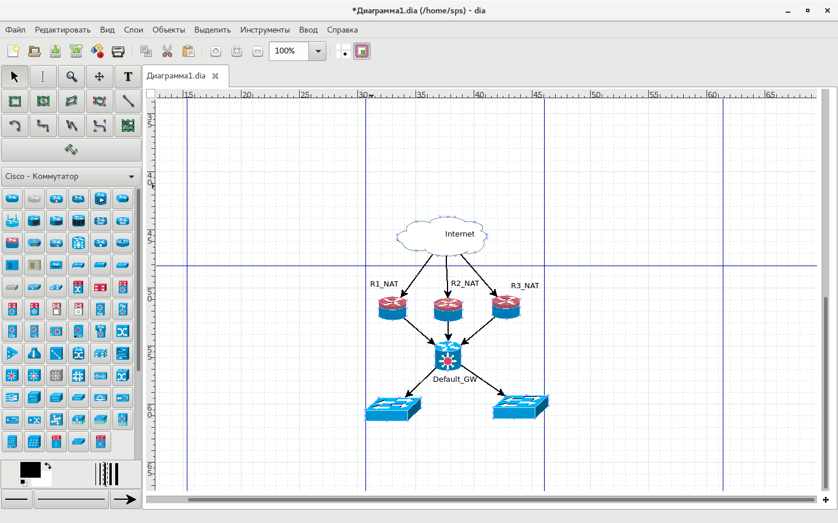838x523 pixels.
Task: Click the Print diagram icon
Action: 118,51
